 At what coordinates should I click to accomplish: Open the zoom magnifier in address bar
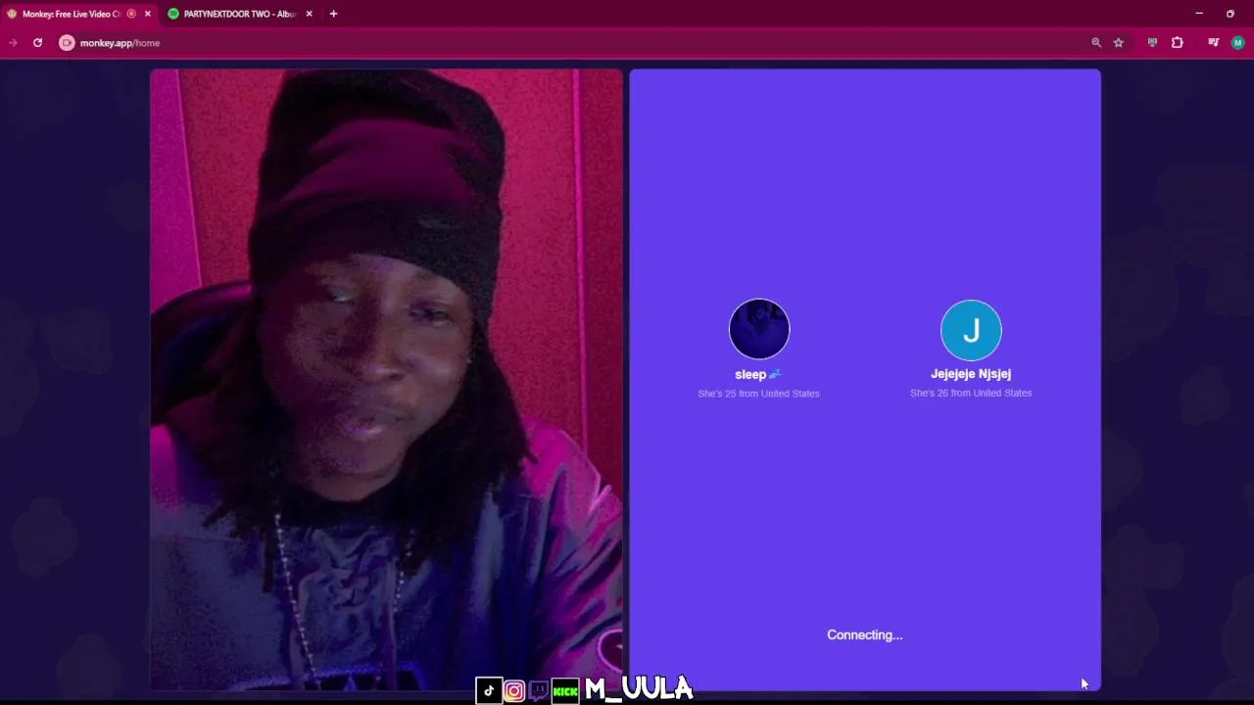[x=1096, y=43]
